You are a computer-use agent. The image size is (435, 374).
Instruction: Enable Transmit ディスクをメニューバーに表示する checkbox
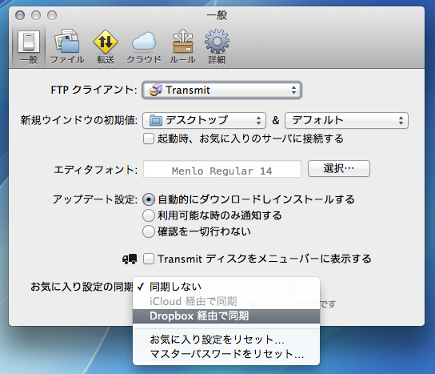[x=149, y=259]
